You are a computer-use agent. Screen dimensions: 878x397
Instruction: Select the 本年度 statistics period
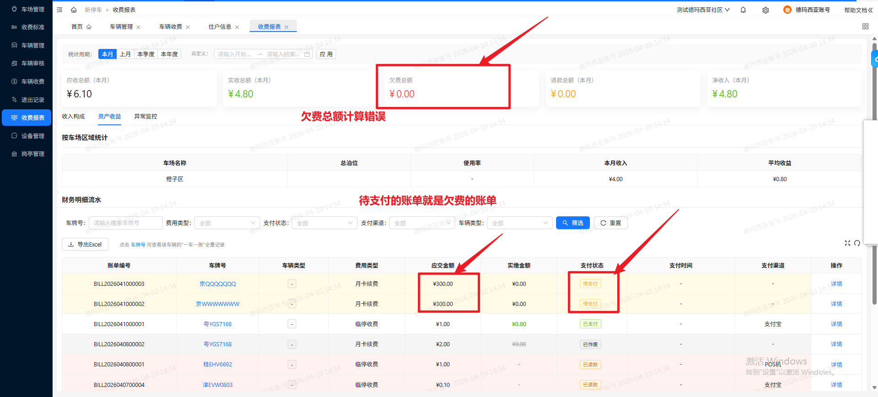coord(169,54)
